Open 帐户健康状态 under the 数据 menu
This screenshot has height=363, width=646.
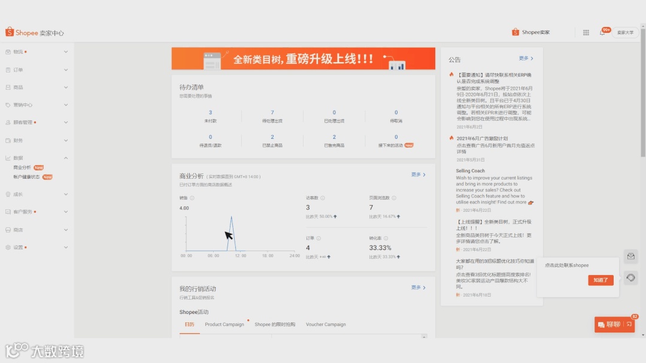point(26,177)
